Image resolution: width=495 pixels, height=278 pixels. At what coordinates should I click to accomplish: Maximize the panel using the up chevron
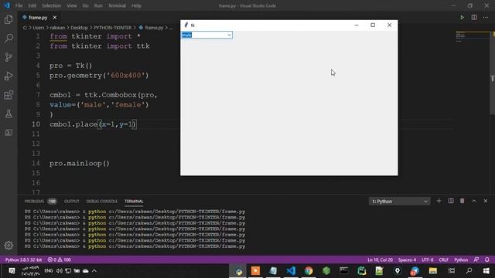[474, 201]
